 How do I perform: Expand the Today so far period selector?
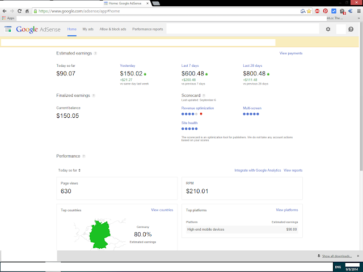[69, 170]
